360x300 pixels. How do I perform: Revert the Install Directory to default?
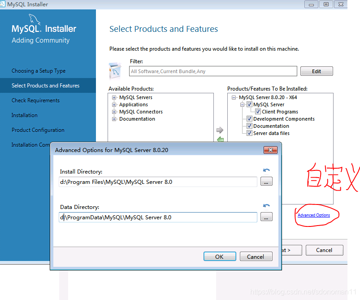tap(266, 170)
